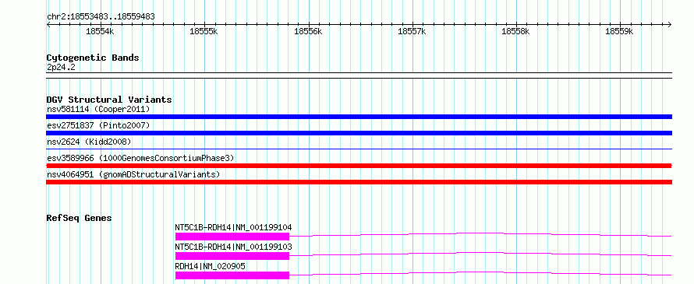Open the nsv2624 (Kidd2008) variant label
Viewport: 694px width, 284px height.
(x=89, y=142)
